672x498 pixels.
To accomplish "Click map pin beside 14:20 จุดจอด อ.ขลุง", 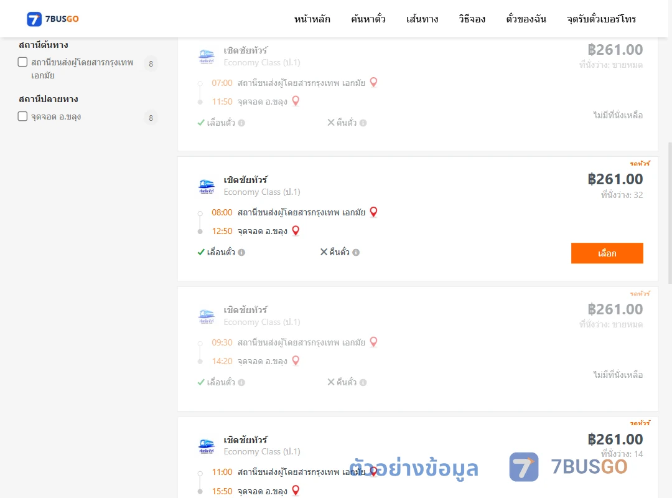I will (296, 360).
